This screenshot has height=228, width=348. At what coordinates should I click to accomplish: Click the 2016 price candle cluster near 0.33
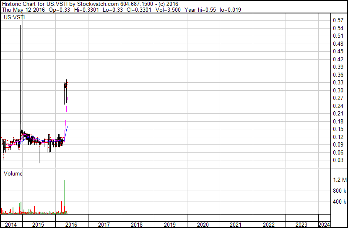(x=66, y=86)
